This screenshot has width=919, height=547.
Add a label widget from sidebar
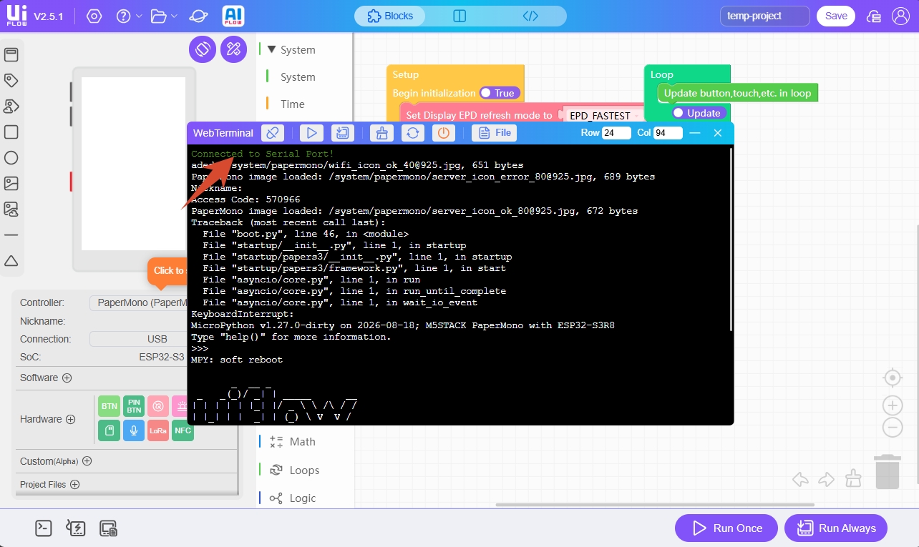point(11,81)
